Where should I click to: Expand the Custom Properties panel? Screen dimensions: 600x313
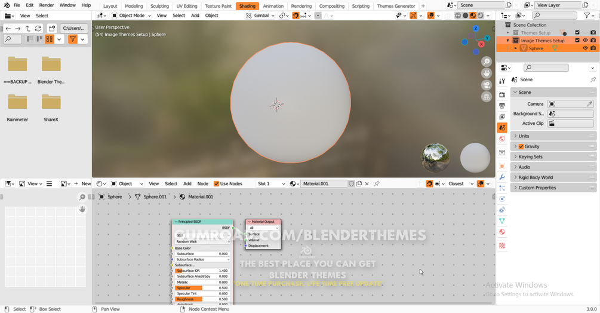click(553, 188)
